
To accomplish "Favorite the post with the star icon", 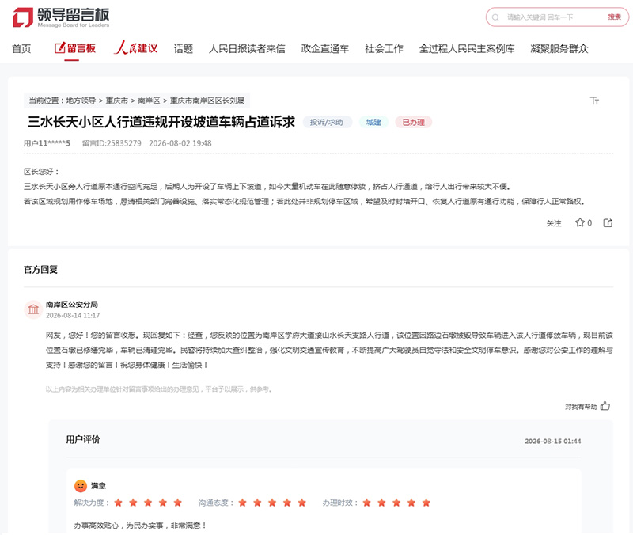I will [x=580, y=222].
